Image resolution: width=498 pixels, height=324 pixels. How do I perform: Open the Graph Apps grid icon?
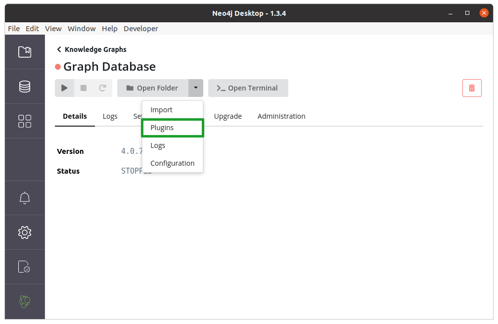pyautogui.click(x=25, y=121)
